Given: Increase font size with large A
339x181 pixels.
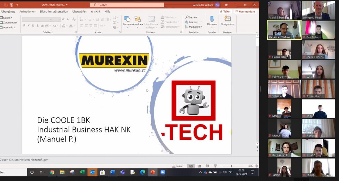Looking at the screenshot, I should point(63,19).
